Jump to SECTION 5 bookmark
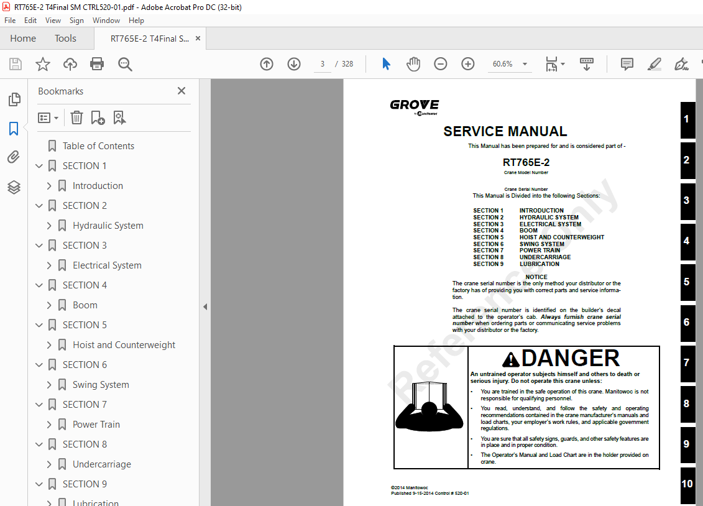The height and width of the screenshot is (506, 703). click(85, 325)
